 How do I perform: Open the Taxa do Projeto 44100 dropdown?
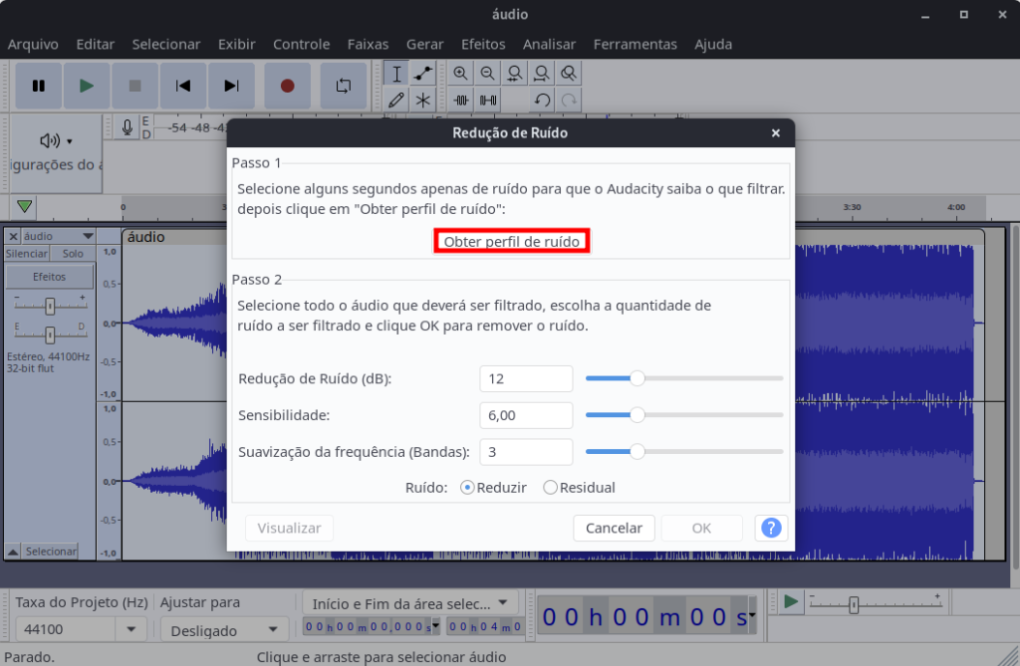click(130, 629)
